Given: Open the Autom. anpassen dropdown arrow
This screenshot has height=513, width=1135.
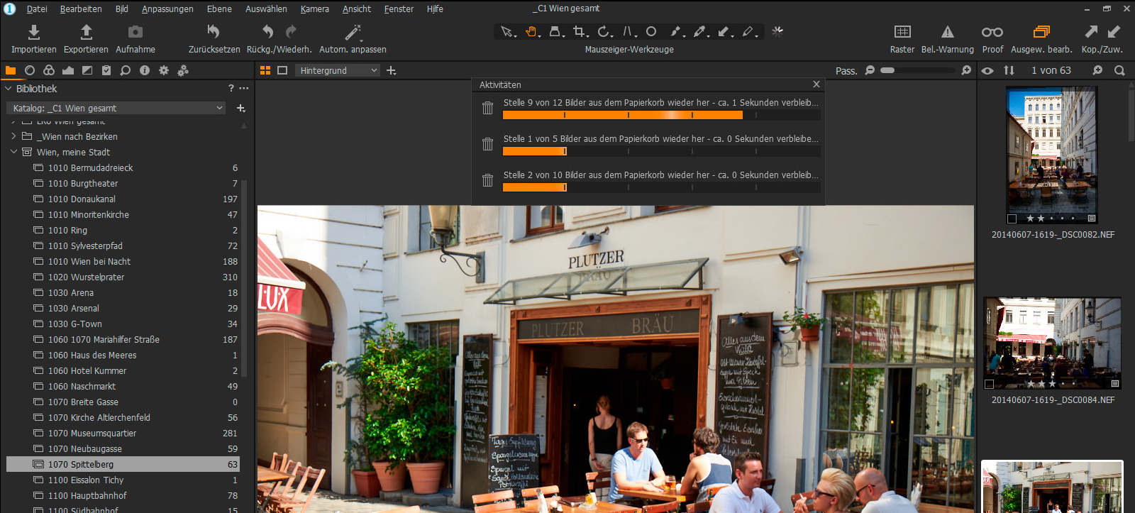Looking at the screenshot, I should (x=361, y=41).
